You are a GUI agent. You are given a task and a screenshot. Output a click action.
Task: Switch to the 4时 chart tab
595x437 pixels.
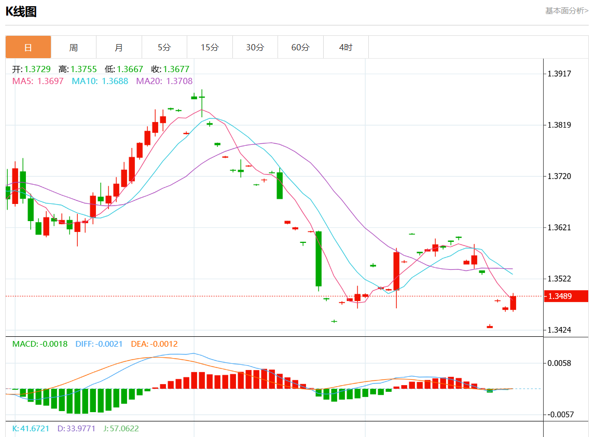(345, 47)
